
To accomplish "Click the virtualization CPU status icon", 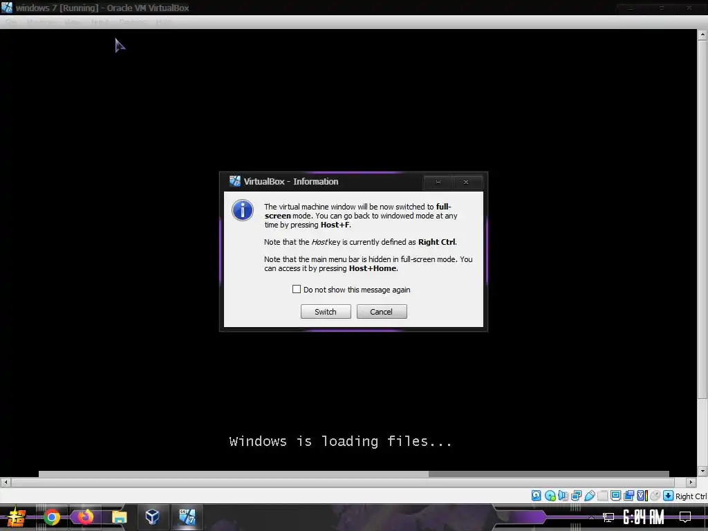I will click(x=642, y=496).
